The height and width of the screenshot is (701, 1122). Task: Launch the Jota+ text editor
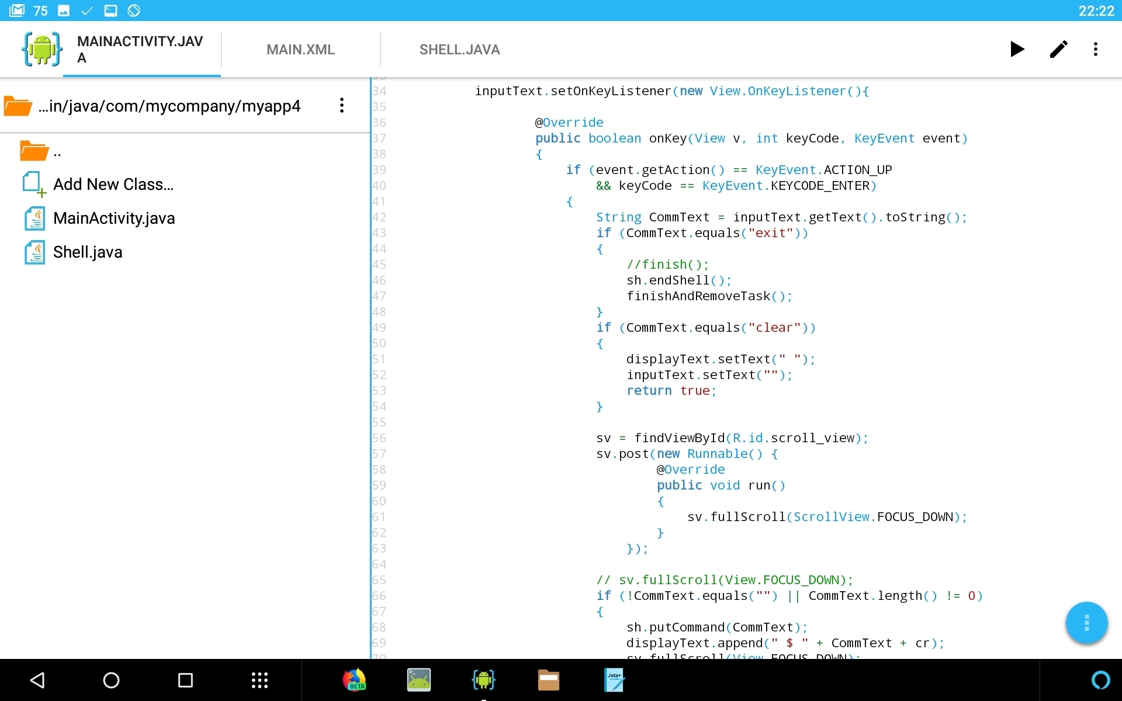[614, 680]
